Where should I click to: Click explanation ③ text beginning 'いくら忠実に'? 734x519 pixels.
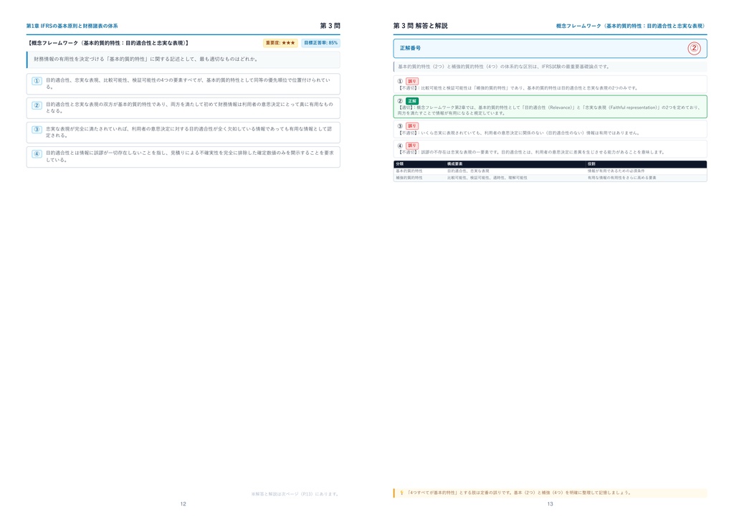tap(520, 133)
